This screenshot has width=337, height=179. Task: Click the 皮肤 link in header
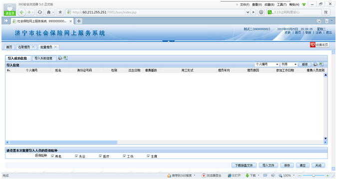[x=288, y=32]
